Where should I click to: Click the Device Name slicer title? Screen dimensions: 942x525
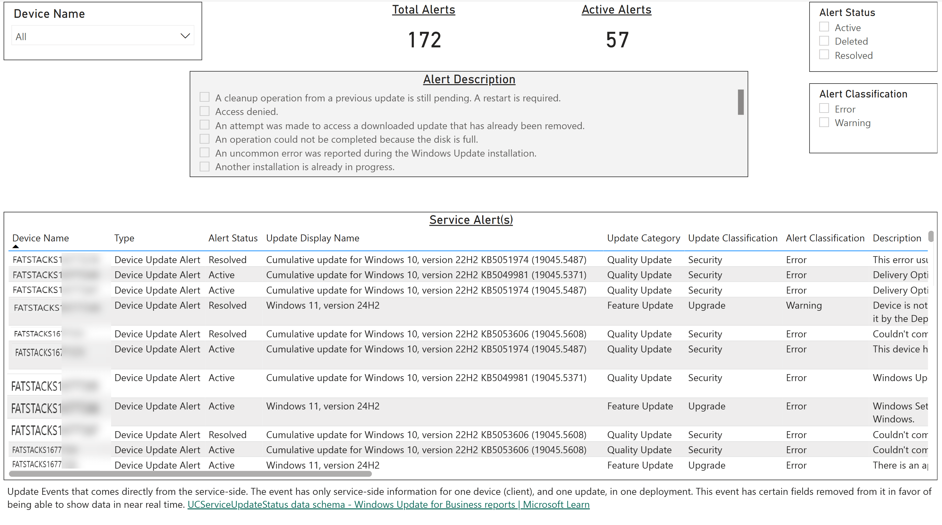pyautogui.click(x=49, y=14)
